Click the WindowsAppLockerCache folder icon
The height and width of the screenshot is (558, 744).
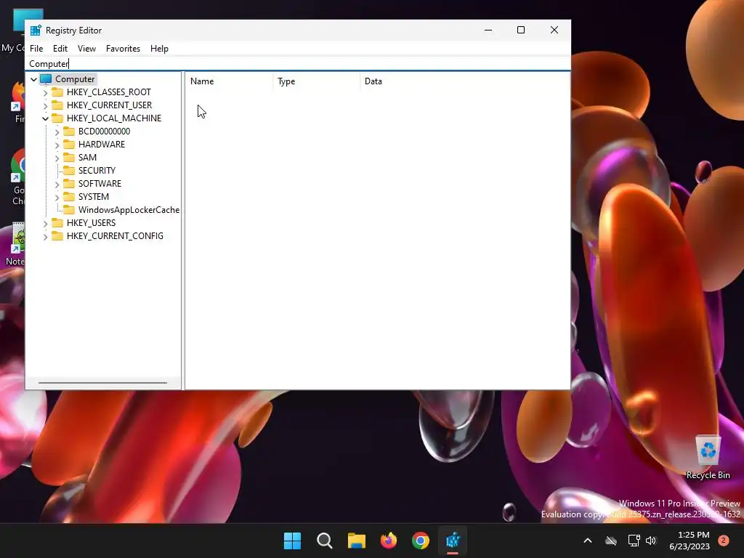tap(69, 209)
